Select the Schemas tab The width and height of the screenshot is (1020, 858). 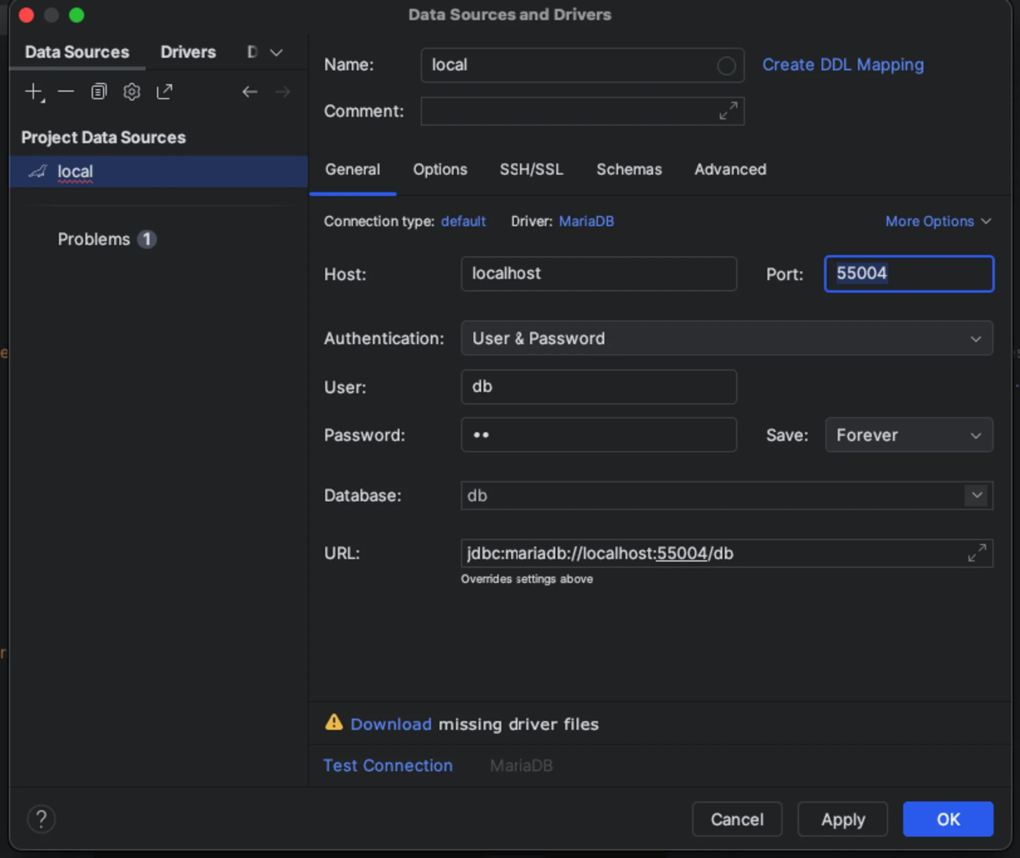[x=629, y=169]
